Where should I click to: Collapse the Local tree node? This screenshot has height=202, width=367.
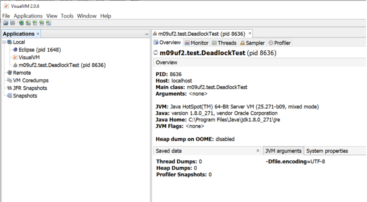(x=4, y=42)
